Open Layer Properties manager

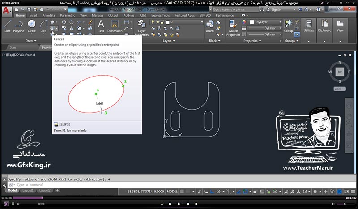141,28
